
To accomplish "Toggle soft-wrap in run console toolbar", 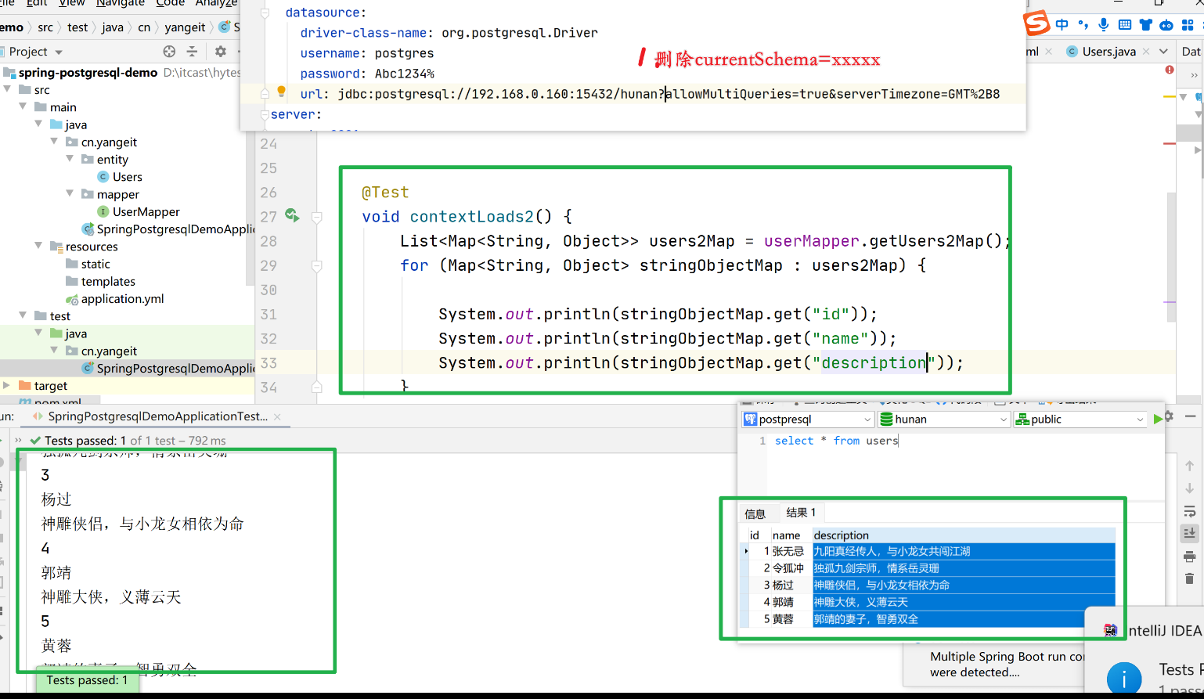I will click(x=1190, y=511).
